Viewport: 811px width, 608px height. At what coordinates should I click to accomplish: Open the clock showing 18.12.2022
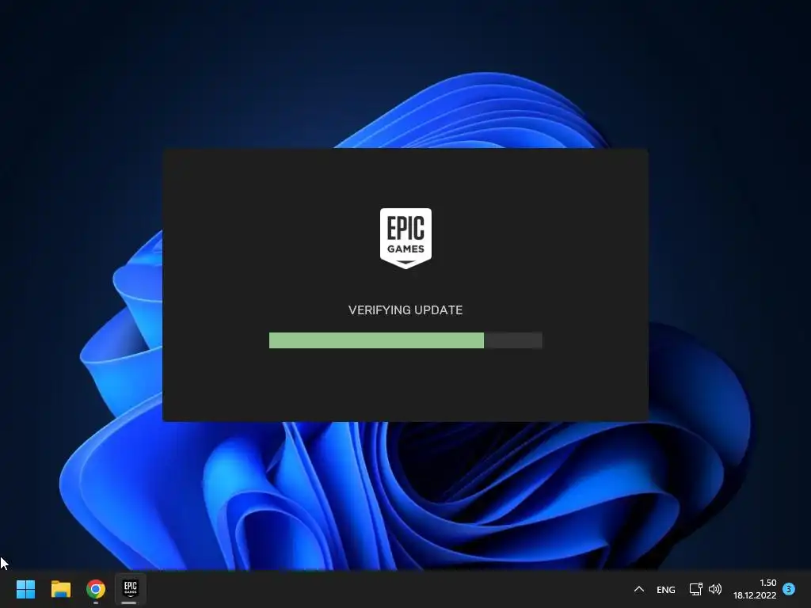tap(755, 589)
